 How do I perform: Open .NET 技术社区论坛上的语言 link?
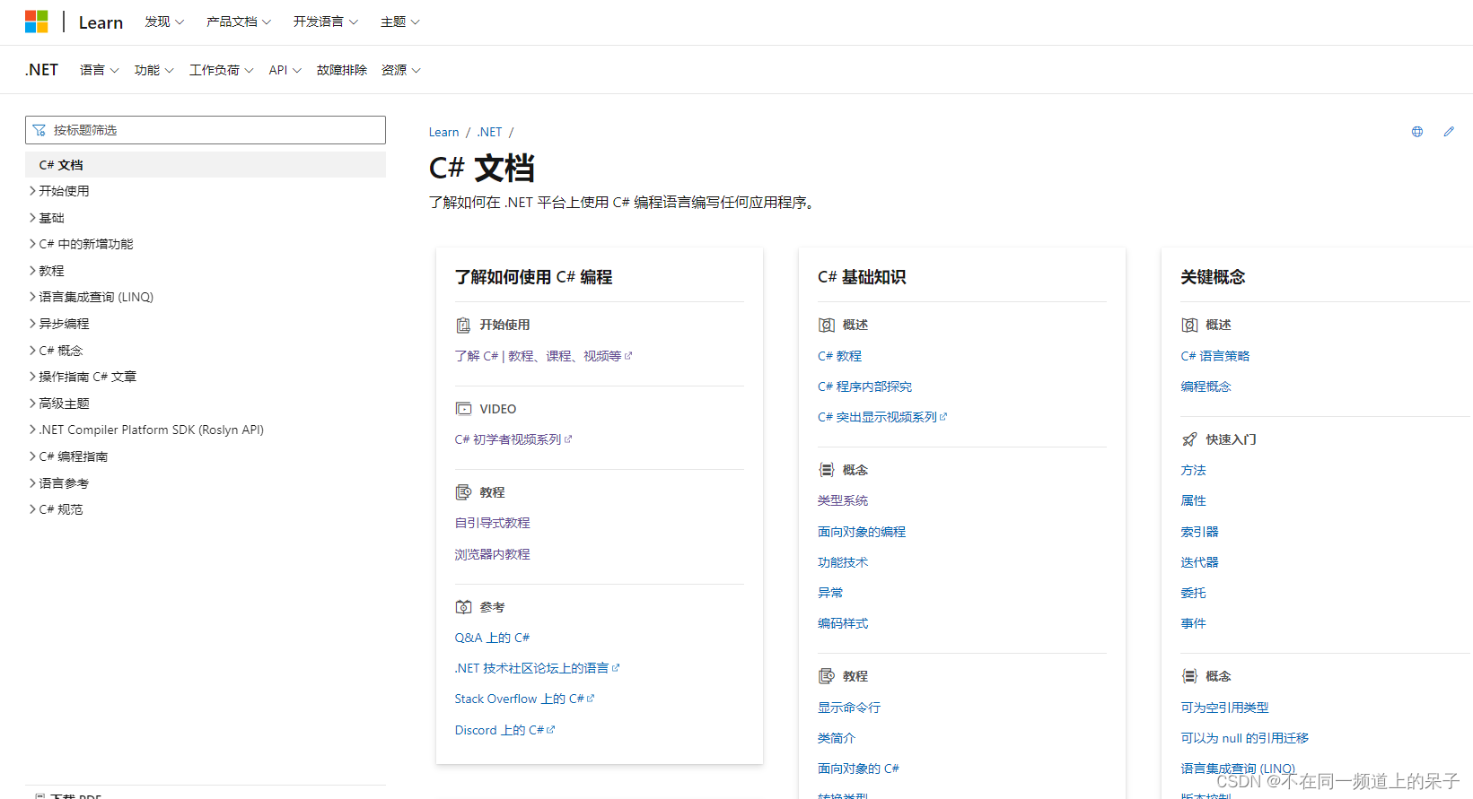[x=537, y=668]
